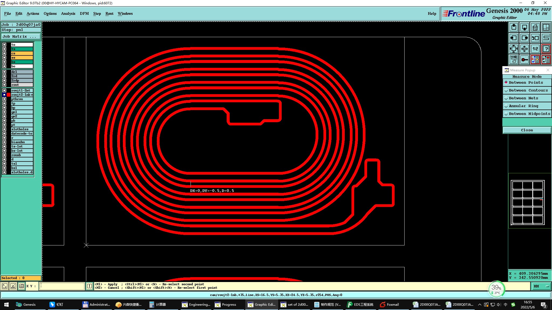
Task: Click Close in Measure Popup
Action: [x=527, y=130]
